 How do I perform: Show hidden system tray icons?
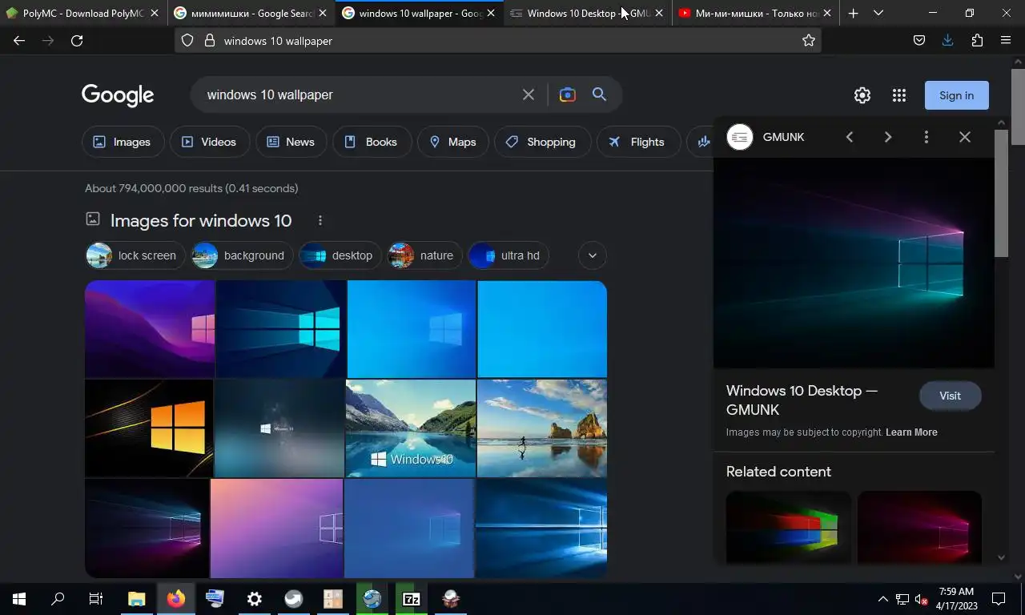(883, 599)
